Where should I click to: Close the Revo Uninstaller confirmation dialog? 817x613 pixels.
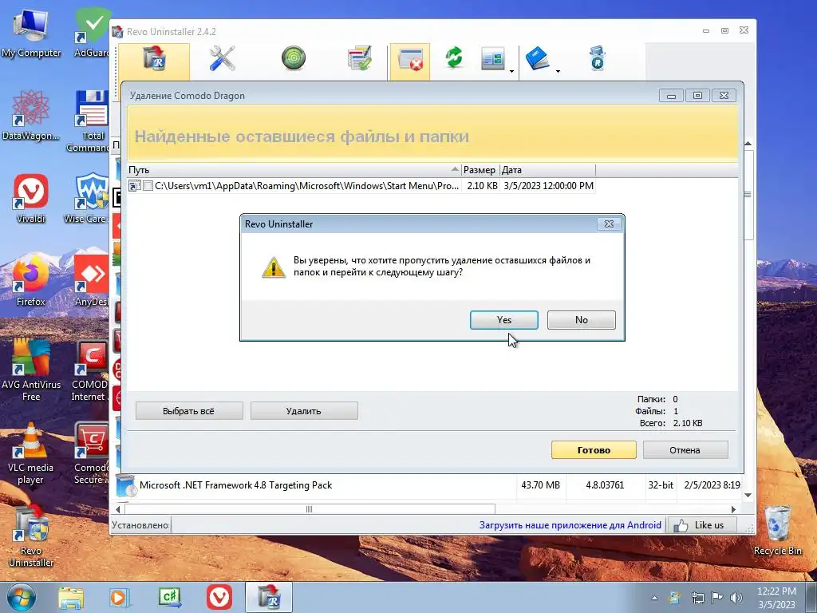tap(609, 224)
